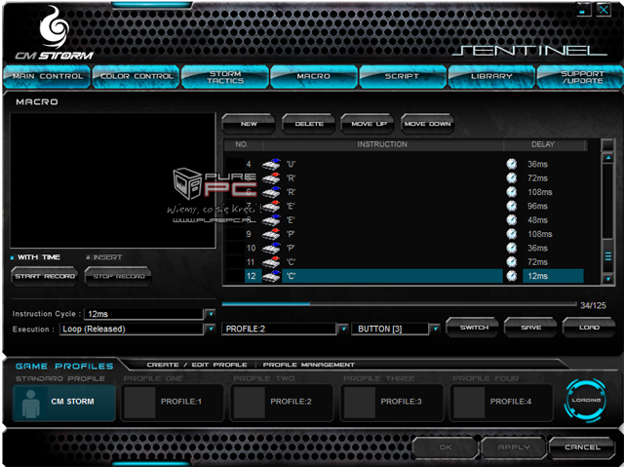Open the Storm Tactics tab
This screenshot has height=467, width=624.
click(x=225, y=76)
